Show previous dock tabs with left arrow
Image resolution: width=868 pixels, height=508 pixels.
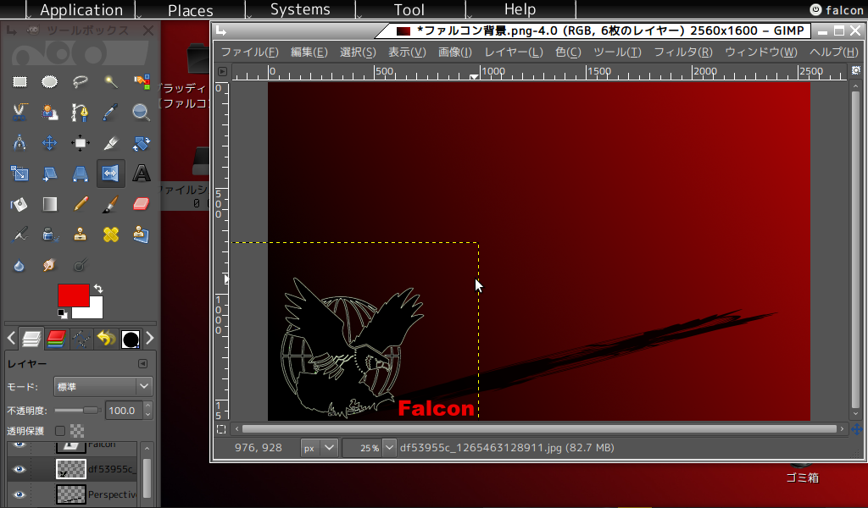coord(12,338)
